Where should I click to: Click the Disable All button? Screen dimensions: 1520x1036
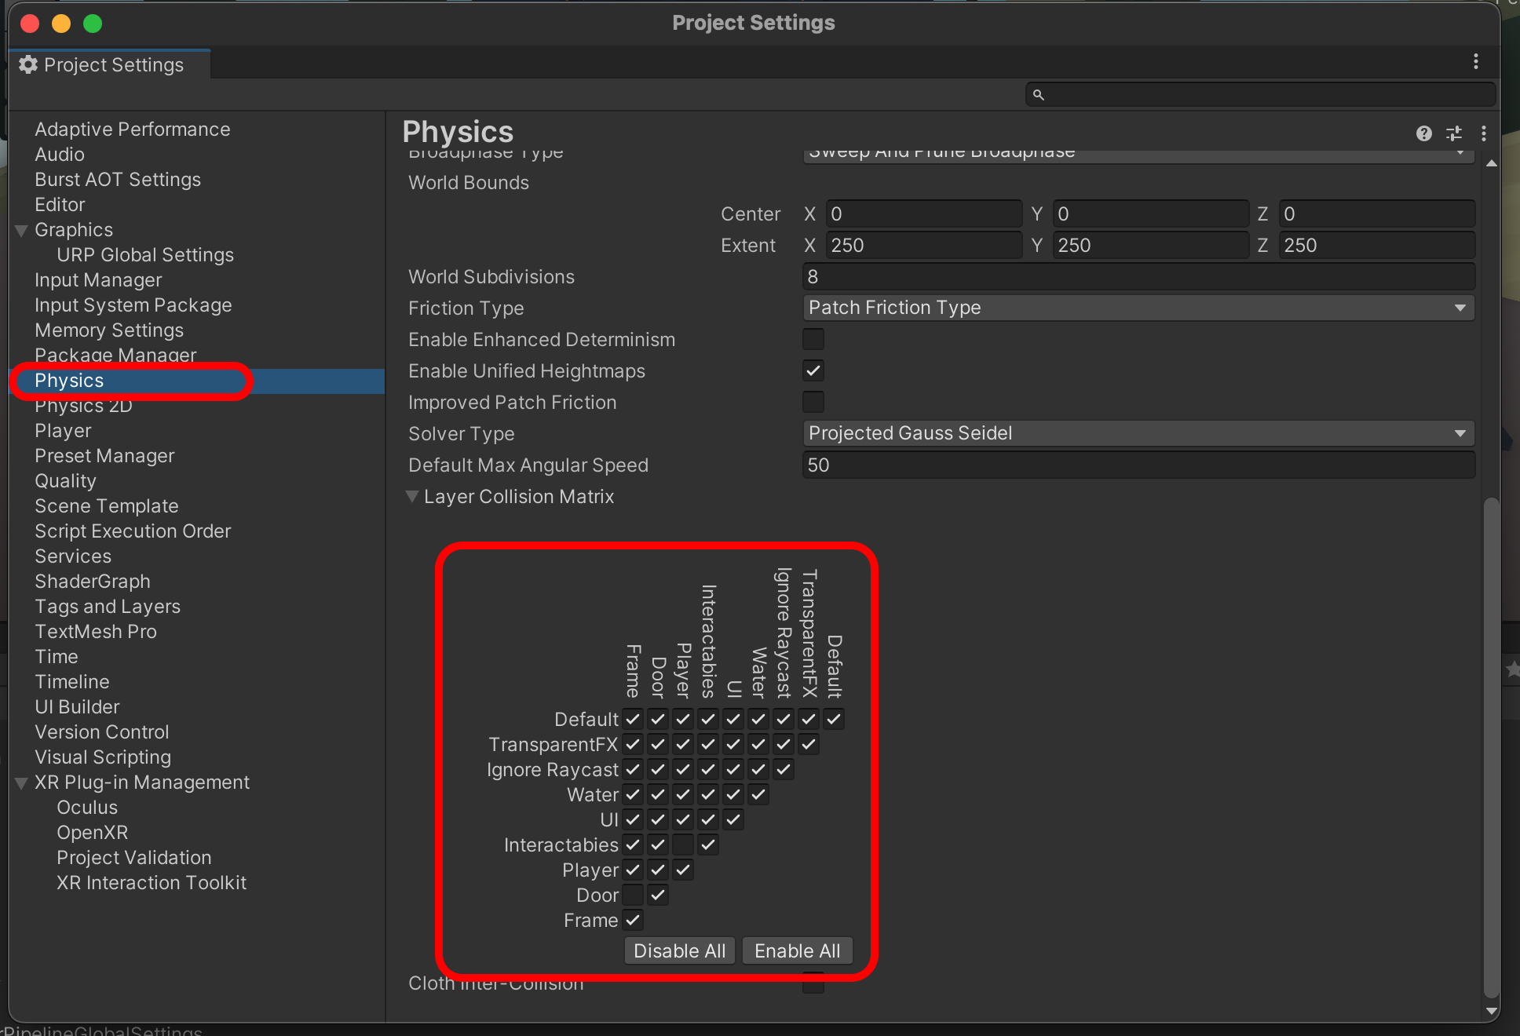[x=679, y=950]
